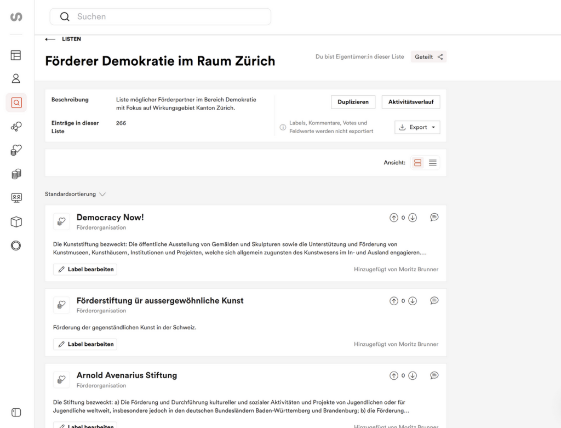Open the user profile icon in sidebar

click(x=16, y=78)
